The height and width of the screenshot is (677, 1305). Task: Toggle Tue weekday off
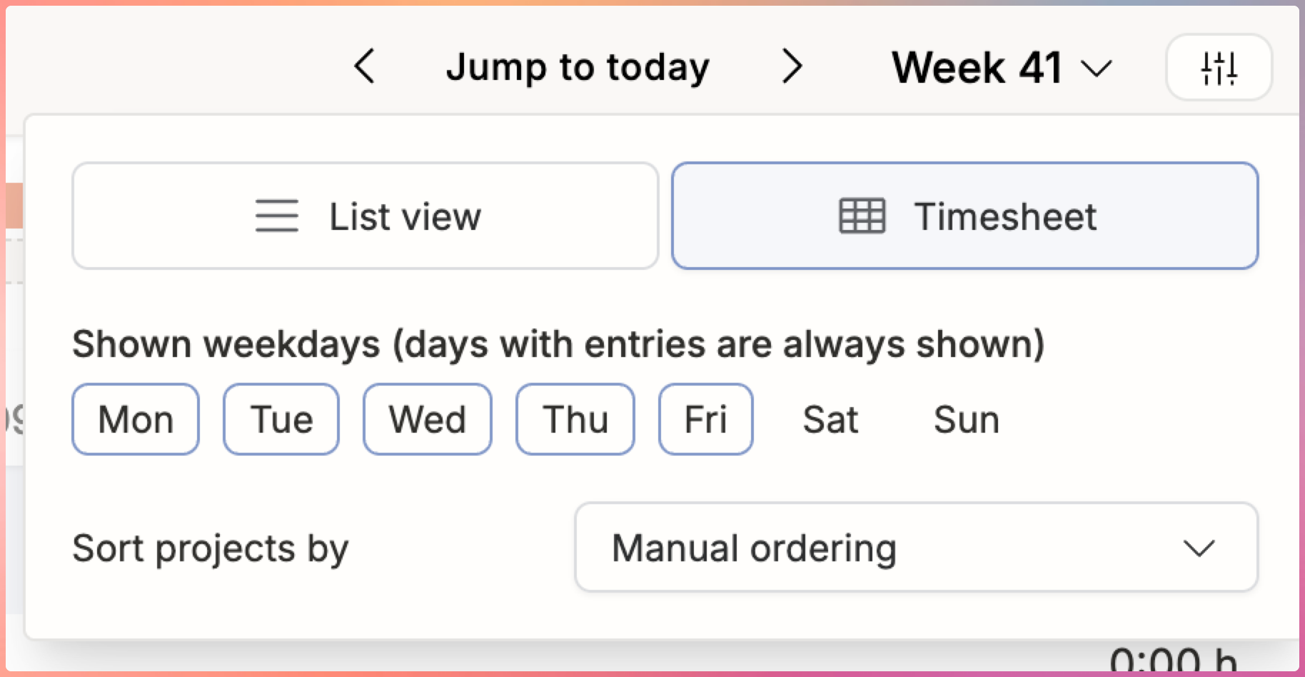(281, 419)
